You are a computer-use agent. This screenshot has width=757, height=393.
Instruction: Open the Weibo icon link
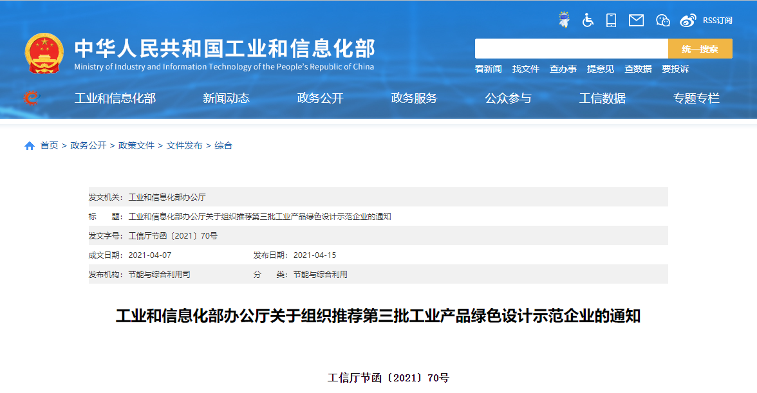coord(687,20)
